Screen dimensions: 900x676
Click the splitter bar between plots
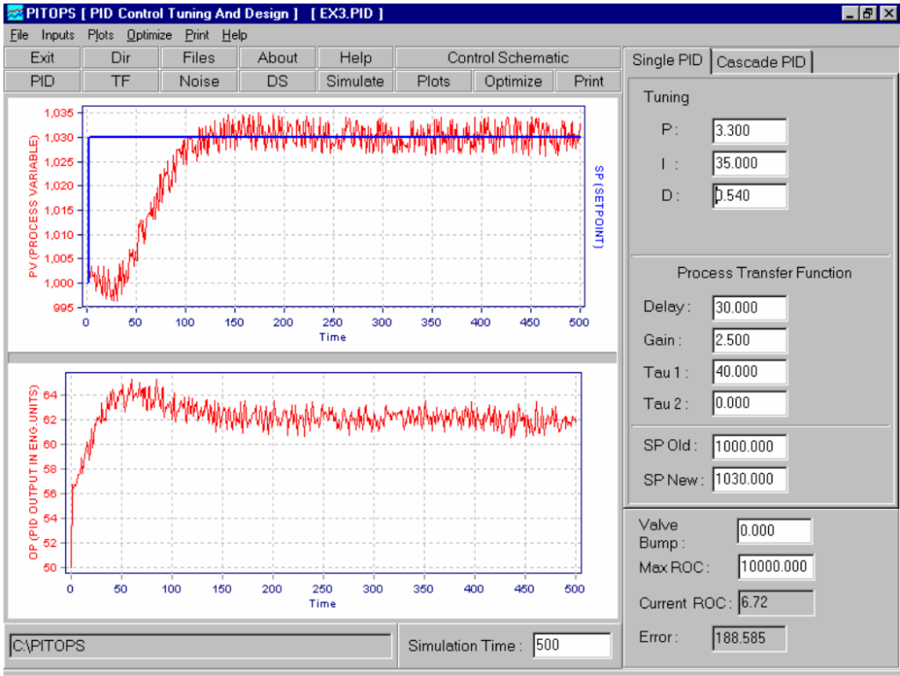312,358
